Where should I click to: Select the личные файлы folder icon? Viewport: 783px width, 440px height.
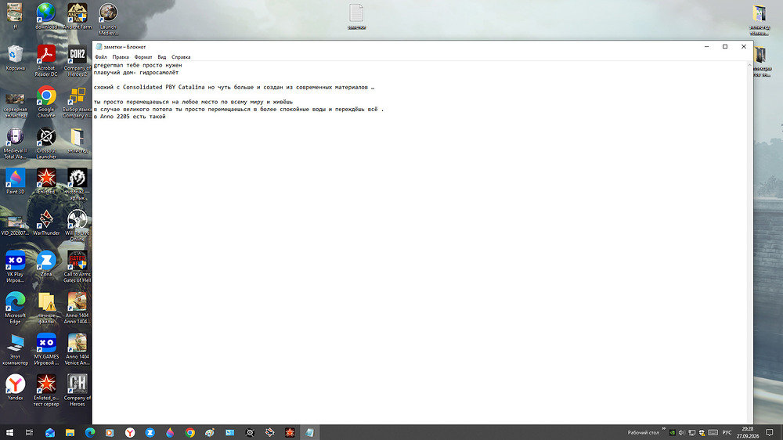pyautogui.click(x=46, y=308)
